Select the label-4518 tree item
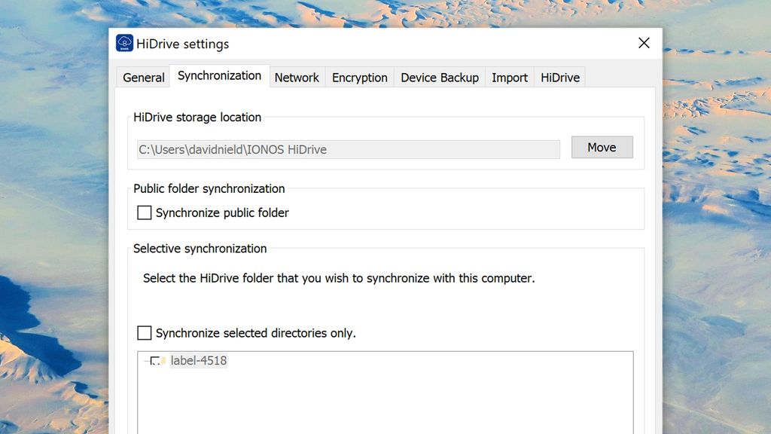The width and height of the screenshot is (771, 434). [x=199, y=361]
